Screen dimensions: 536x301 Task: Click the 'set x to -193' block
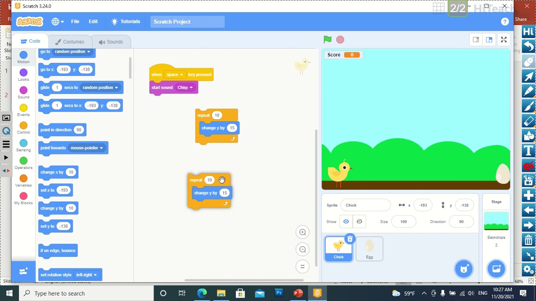click(x=55, y=190)
